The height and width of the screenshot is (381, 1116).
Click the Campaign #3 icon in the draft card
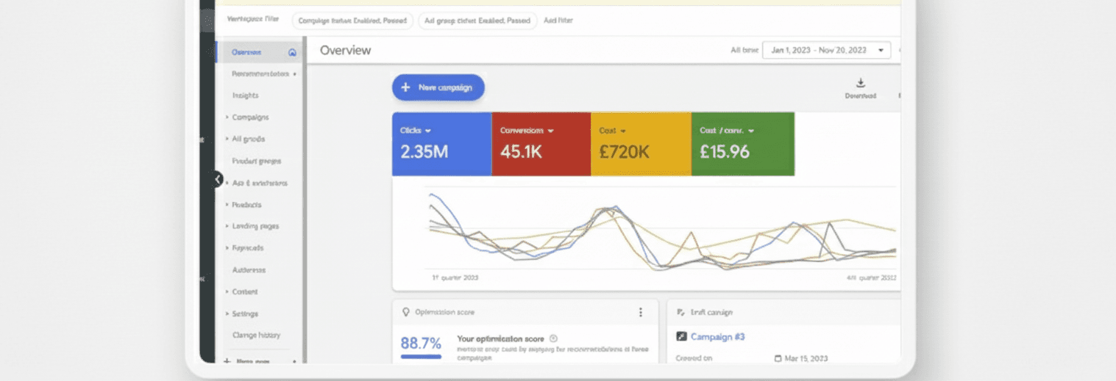[x=681, y=336]
